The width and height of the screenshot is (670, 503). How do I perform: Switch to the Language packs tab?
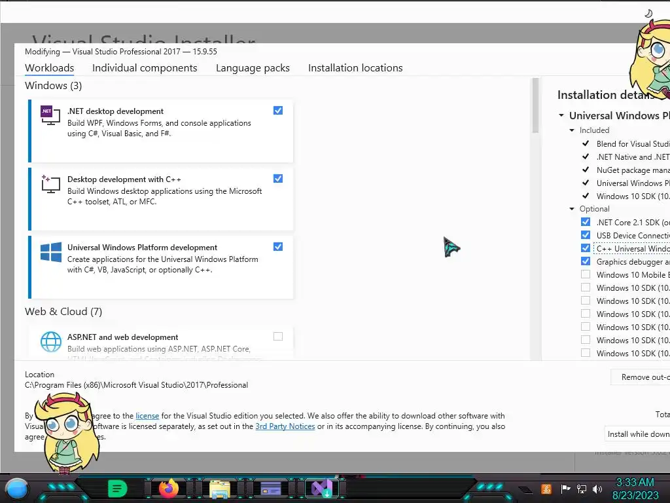[x=253, y=68]
